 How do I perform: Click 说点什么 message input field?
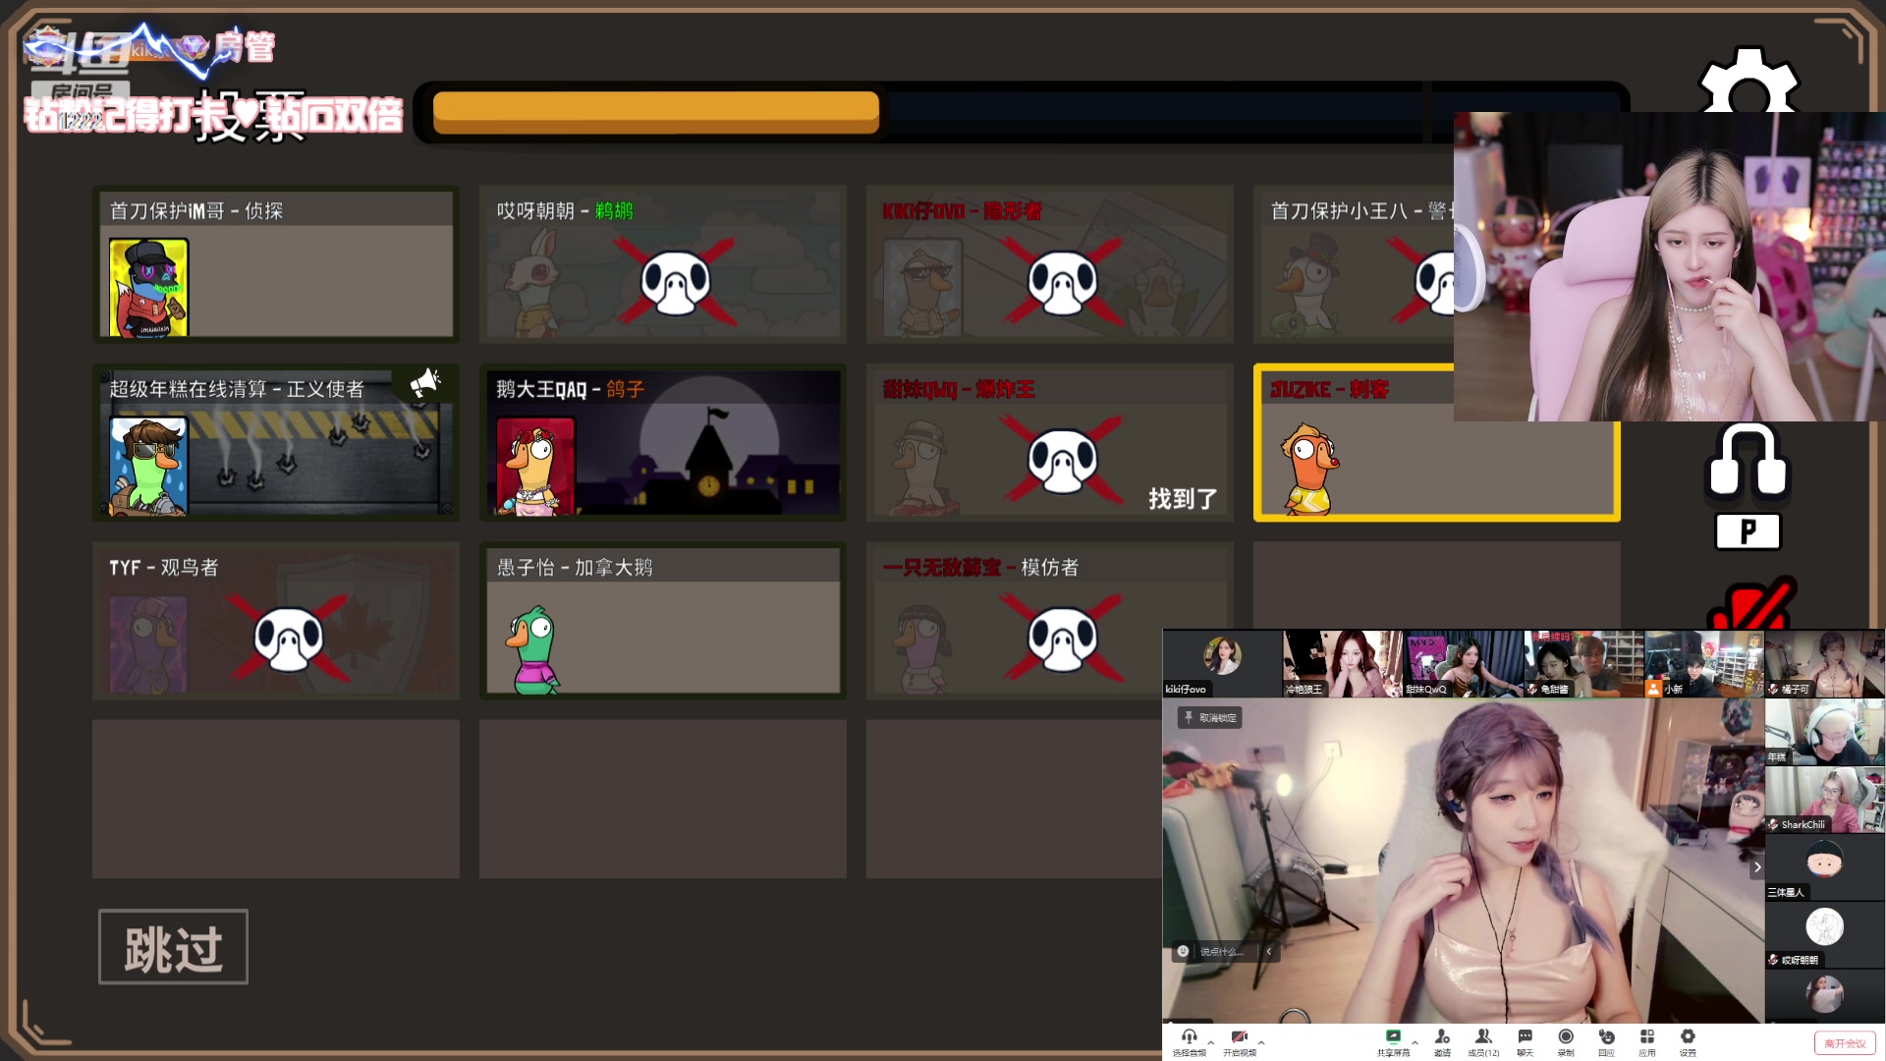1221,951
